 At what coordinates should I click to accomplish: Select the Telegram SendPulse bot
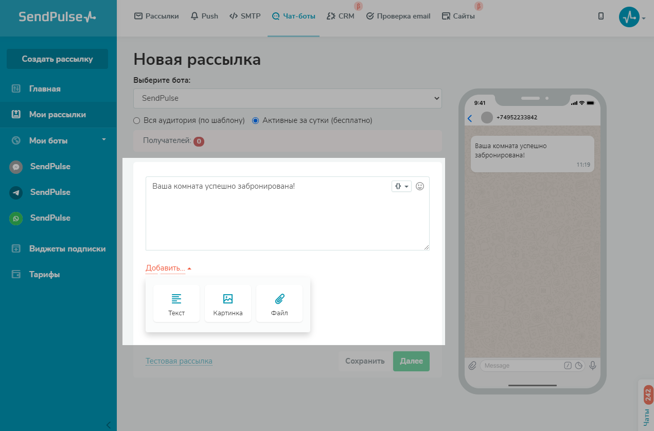click(50, 192)
